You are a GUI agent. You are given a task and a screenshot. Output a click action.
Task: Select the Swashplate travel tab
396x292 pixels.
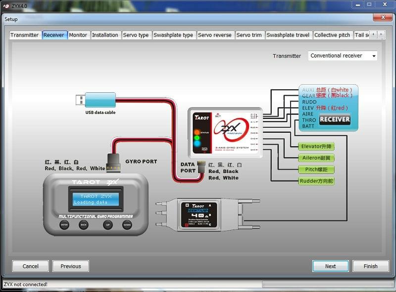pos(288,35)
